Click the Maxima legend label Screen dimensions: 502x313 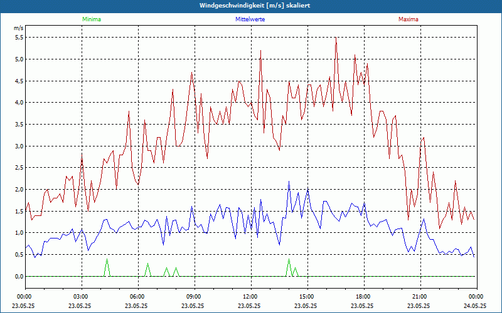[409, 19]
